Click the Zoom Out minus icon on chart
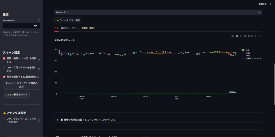The height and width of the screenshot is (137, 275). pyautogui.click(x=249, y=36)
